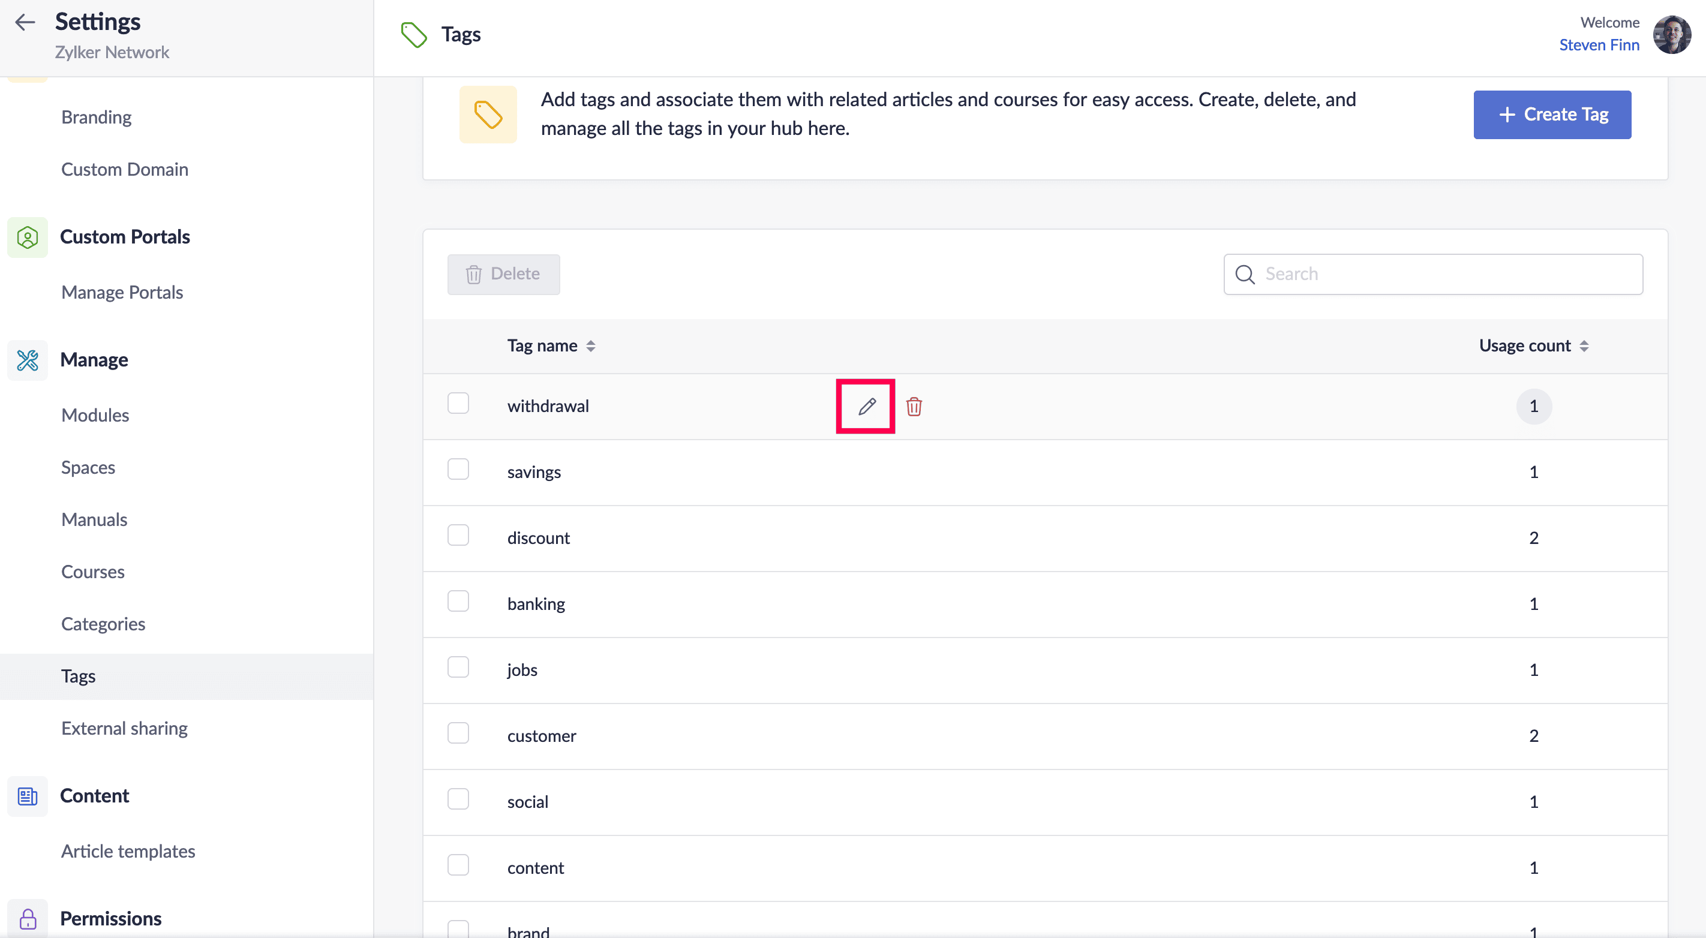
Task: Click the Steven Finn name link
Action: (1599, 45)
